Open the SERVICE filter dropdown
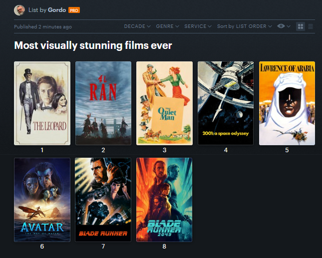 (198, 26)
